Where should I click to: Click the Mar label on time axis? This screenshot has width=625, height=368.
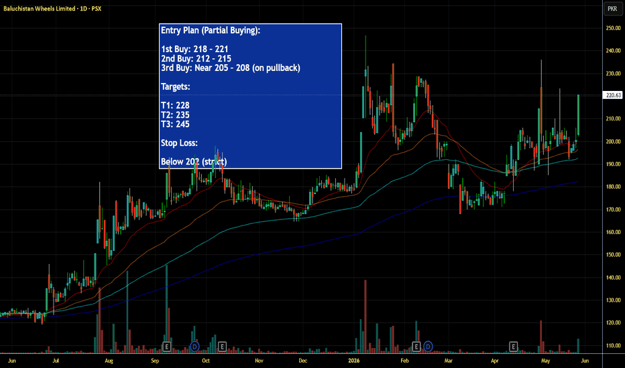[449, 361]
